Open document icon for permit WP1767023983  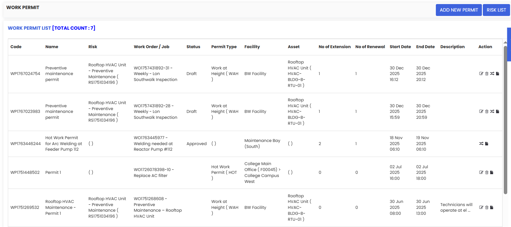[498, 112]
